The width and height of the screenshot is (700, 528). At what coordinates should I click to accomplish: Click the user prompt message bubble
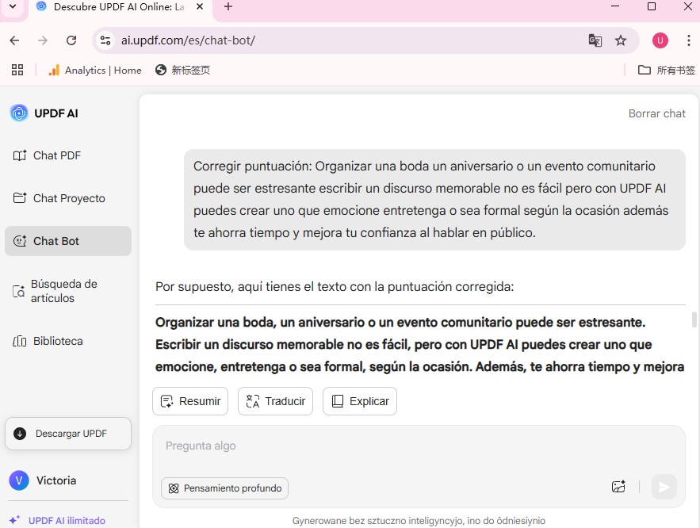(x=434, y=200)
